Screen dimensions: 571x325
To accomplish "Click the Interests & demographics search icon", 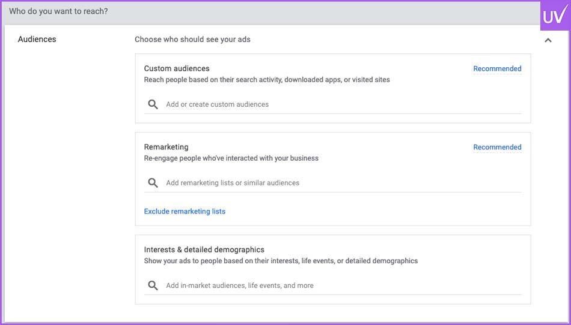I will click(x=153, y=285).
